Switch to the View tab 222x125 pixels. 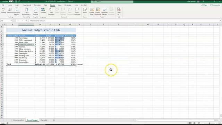(x=60, y=5)
